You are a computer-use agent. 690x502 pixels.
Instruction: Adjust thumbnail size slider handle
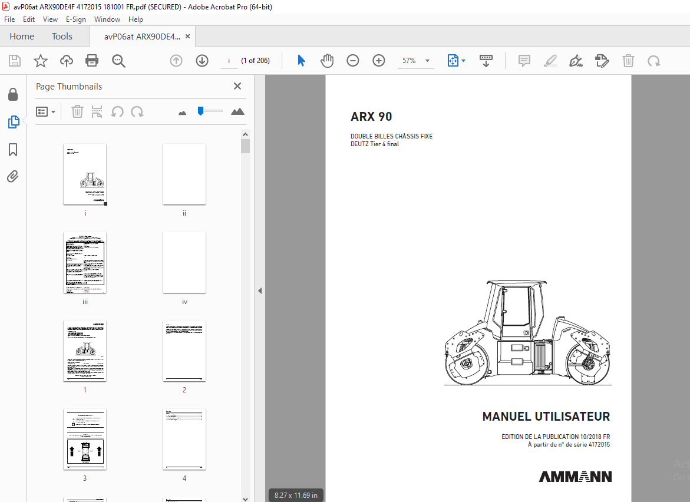point(201,111)
